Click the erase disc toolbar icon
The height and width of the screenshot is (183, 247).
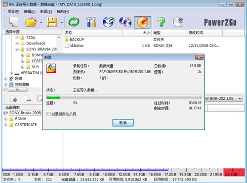point(109,22)
